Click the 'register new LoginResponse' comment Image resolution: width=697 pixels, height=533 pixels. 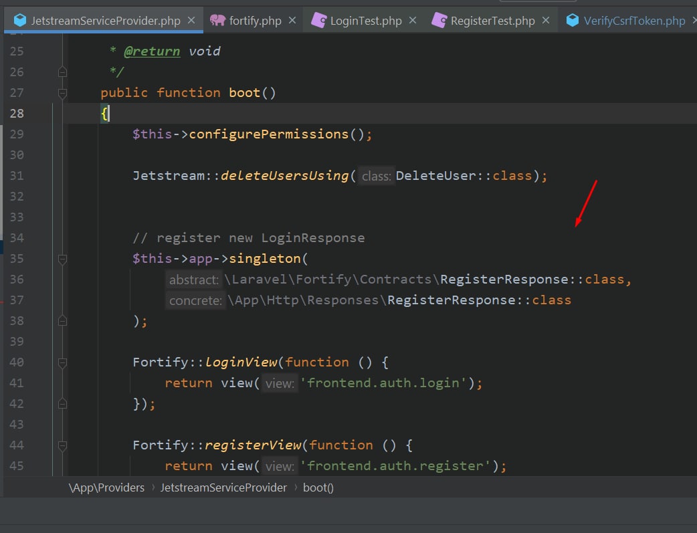[x=248, y=238]
